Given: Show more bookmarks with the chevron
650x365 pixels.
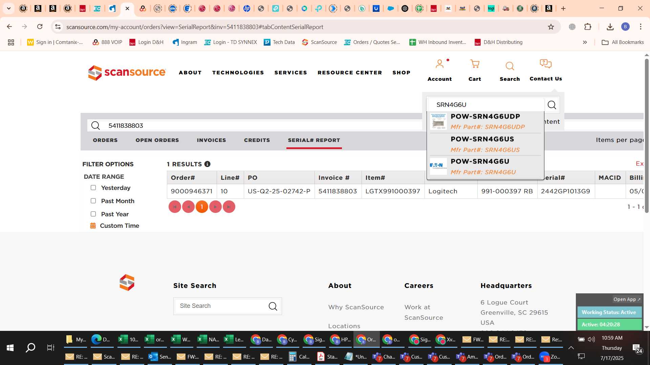Looking at the screenshot, I should point(585,42).
